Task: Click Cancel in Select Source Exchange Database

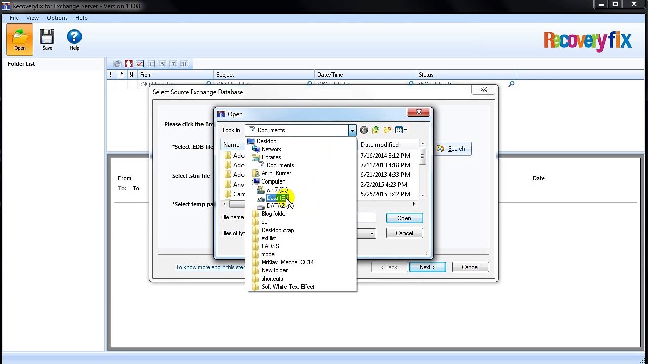Action: pos(470,267)
